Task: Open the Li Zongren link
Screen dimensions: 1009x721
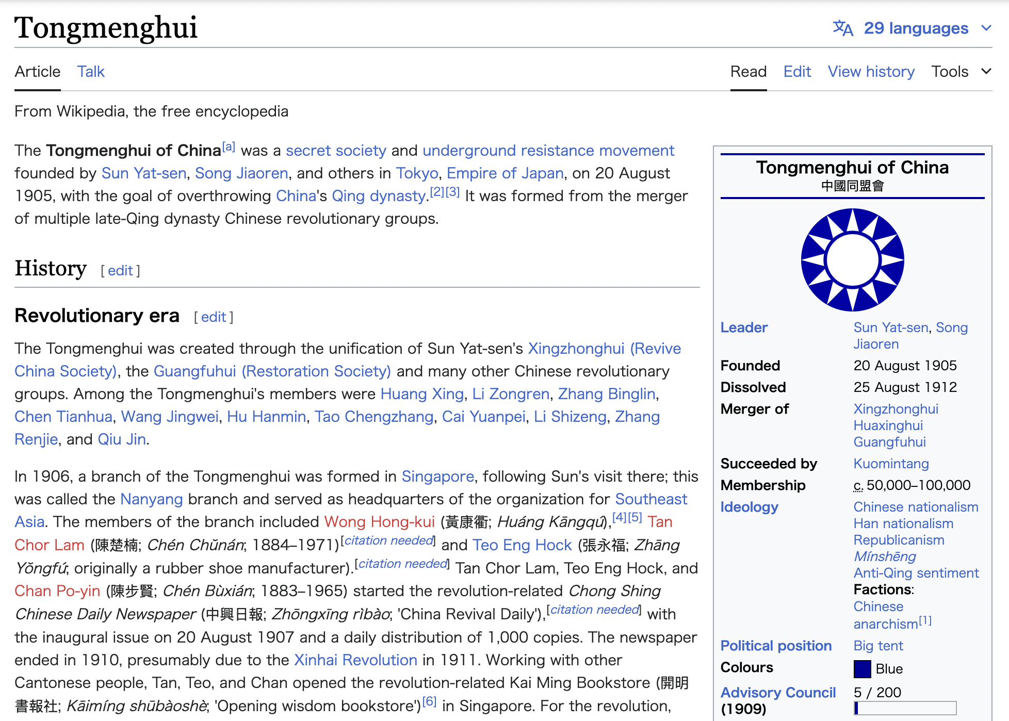Action: [x=511, y=394]
